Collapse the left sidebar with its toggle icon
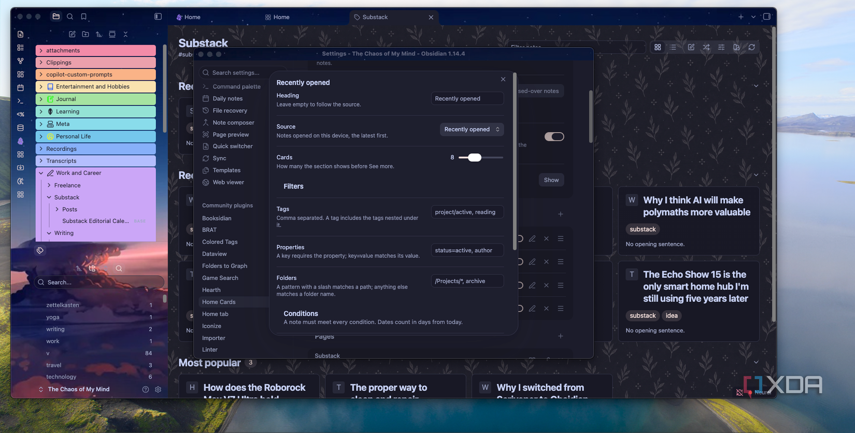 point(158,17)
